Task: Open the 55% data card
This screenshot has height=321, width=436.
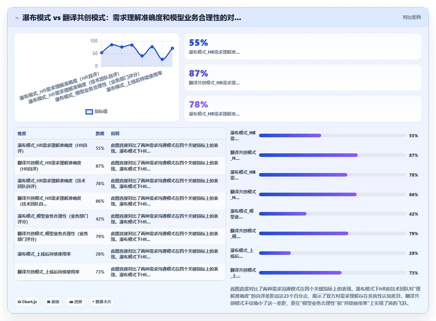Action: pos(303,46)
